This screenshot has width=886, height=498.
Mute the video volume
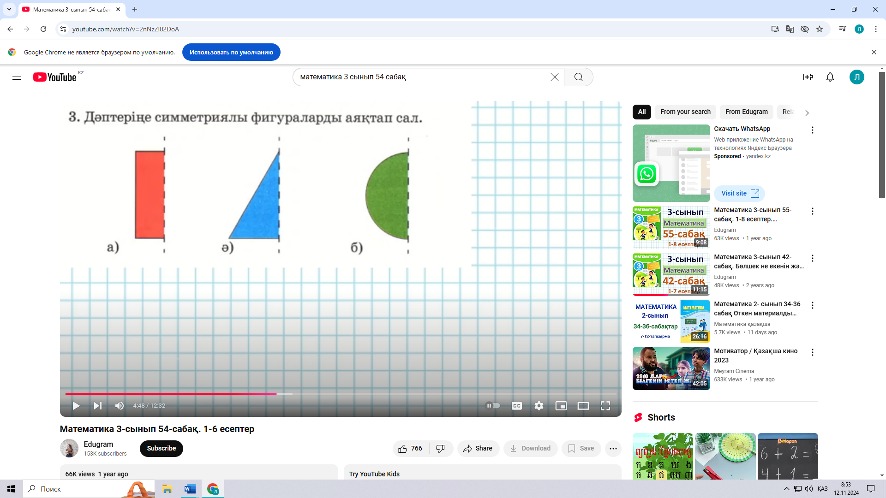[x=119, y=406]
